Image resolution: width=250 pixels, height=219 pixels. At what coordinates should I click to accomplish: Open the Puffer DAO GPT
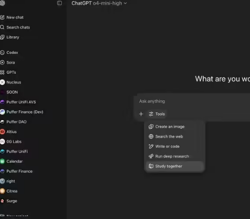click(x=17, y=122)
